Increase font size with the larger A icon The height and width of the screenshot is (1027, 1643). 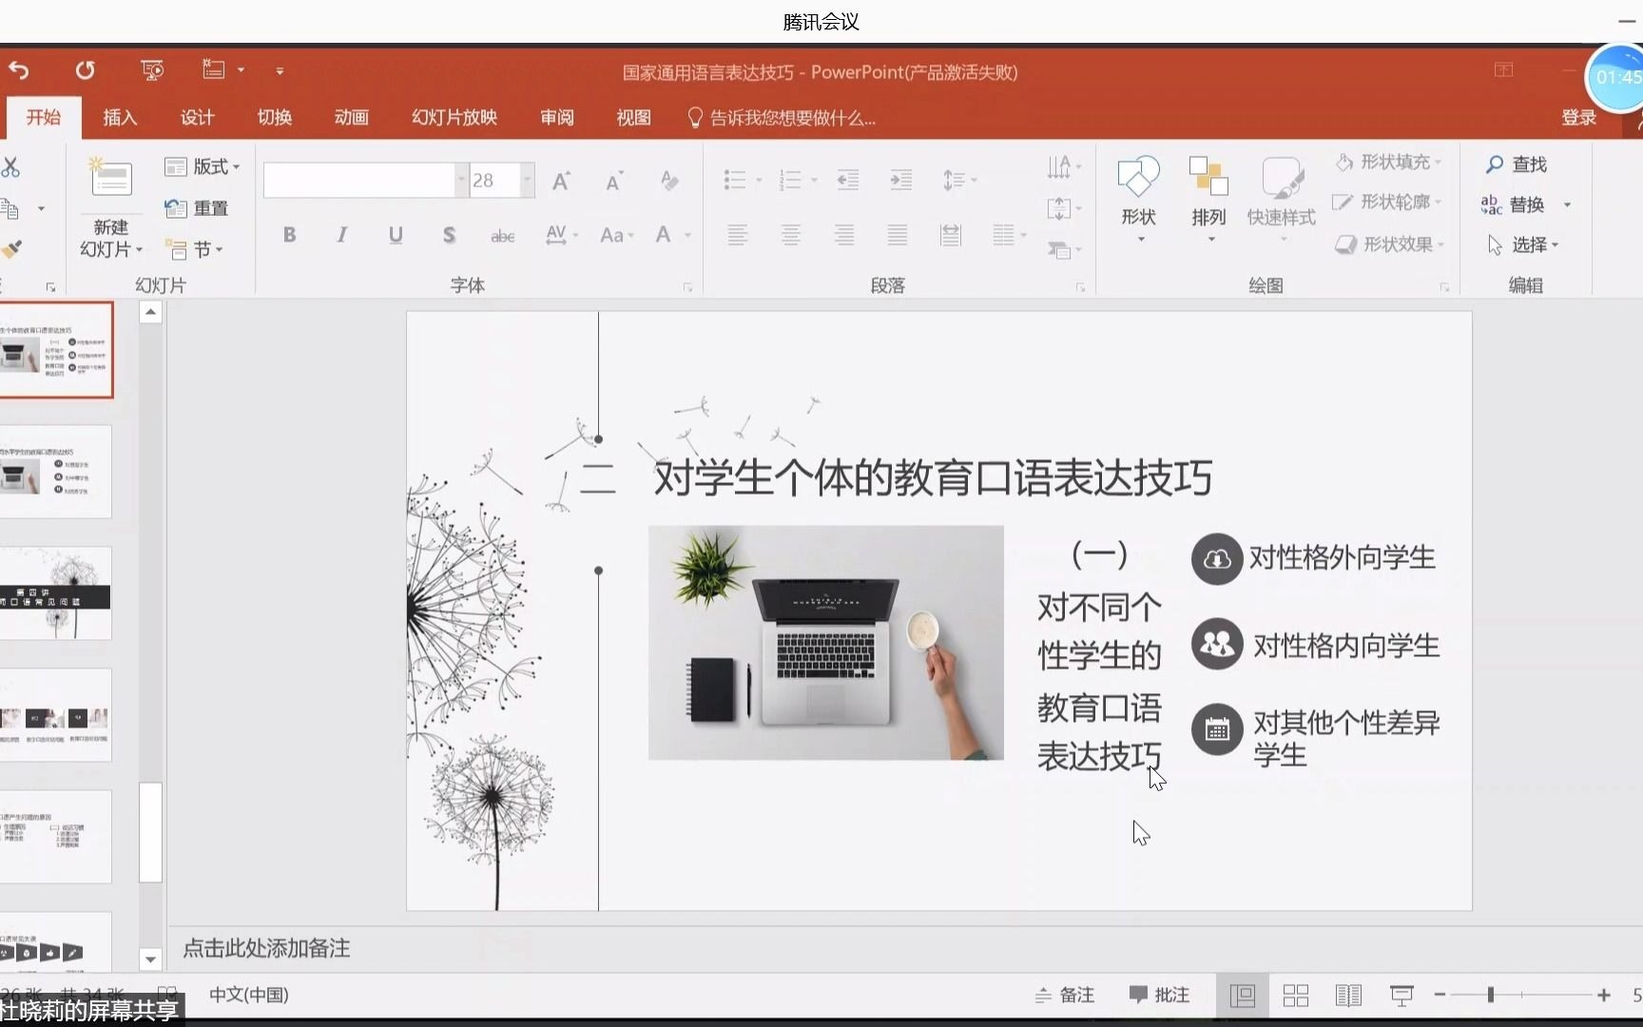562,181
